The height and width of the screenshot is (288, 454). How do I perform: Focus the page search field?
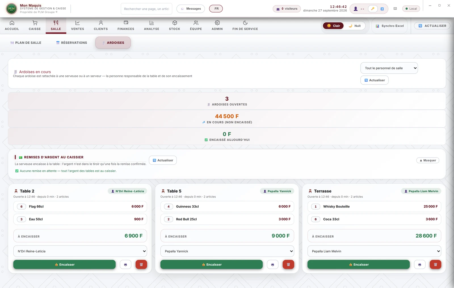pyautogui.click(x=146, y=9)
